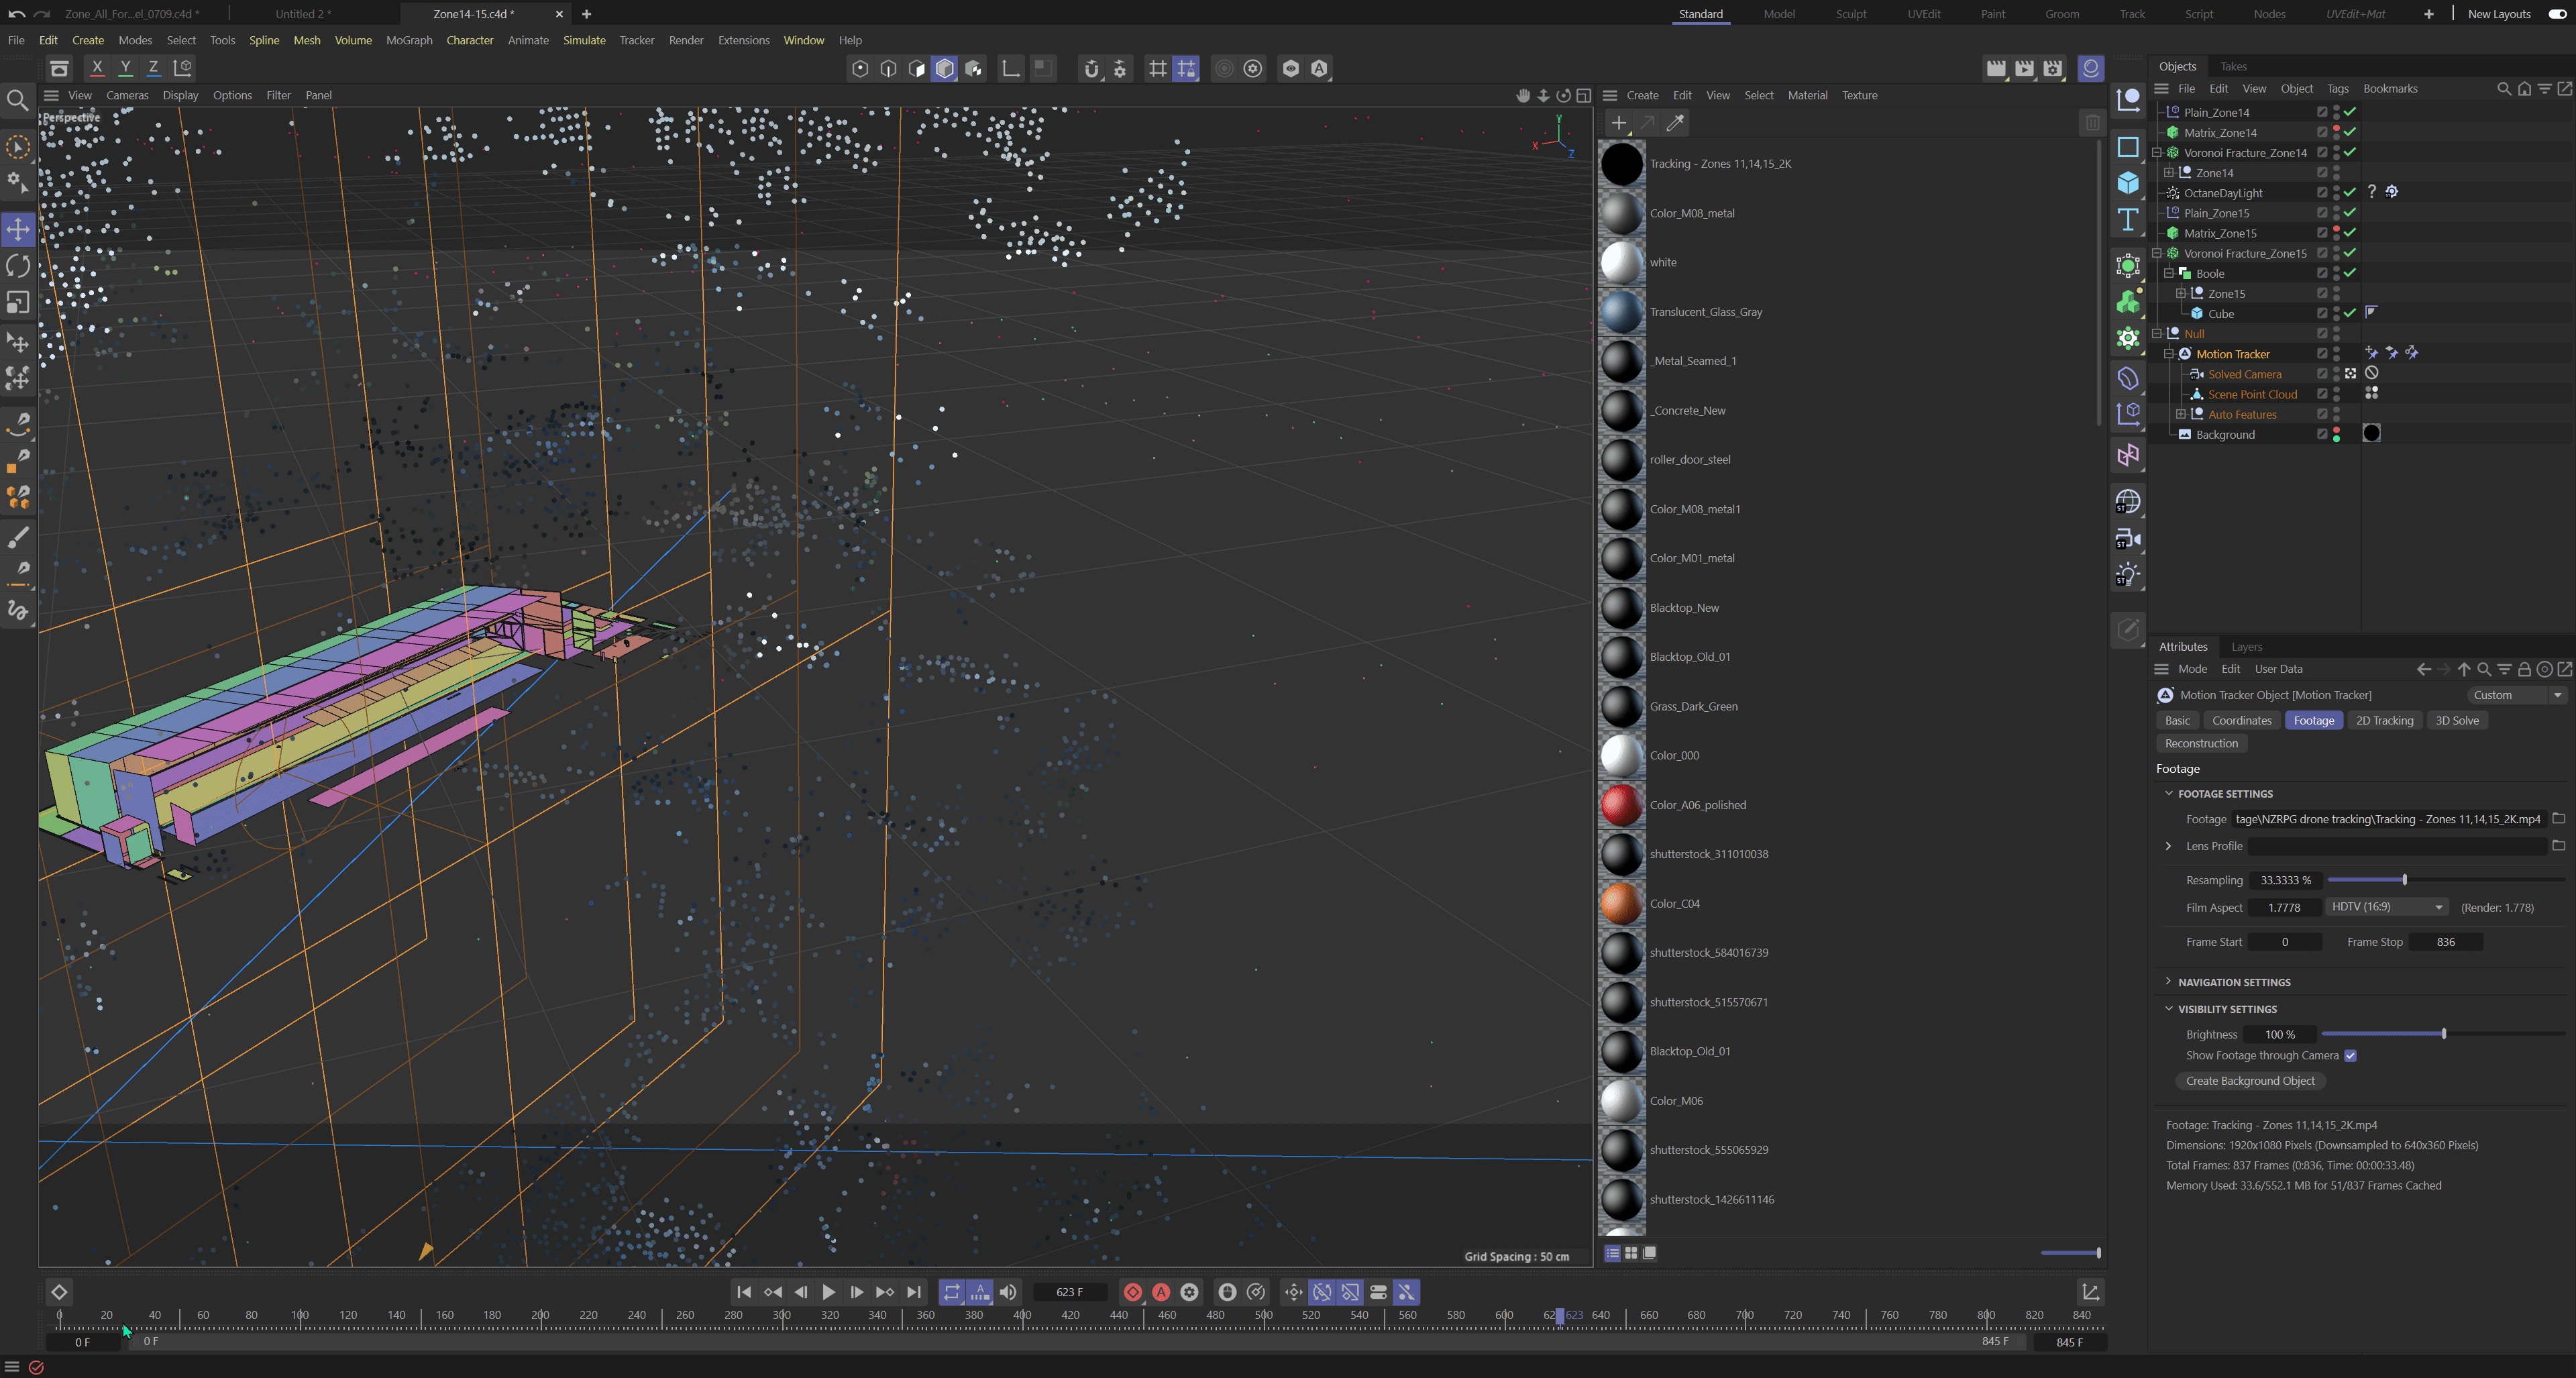Image resolution: width=2576 pixels, height=1378 pixels.
Task: Click the Sound toggle speaker icon
Action: 1008,1292
